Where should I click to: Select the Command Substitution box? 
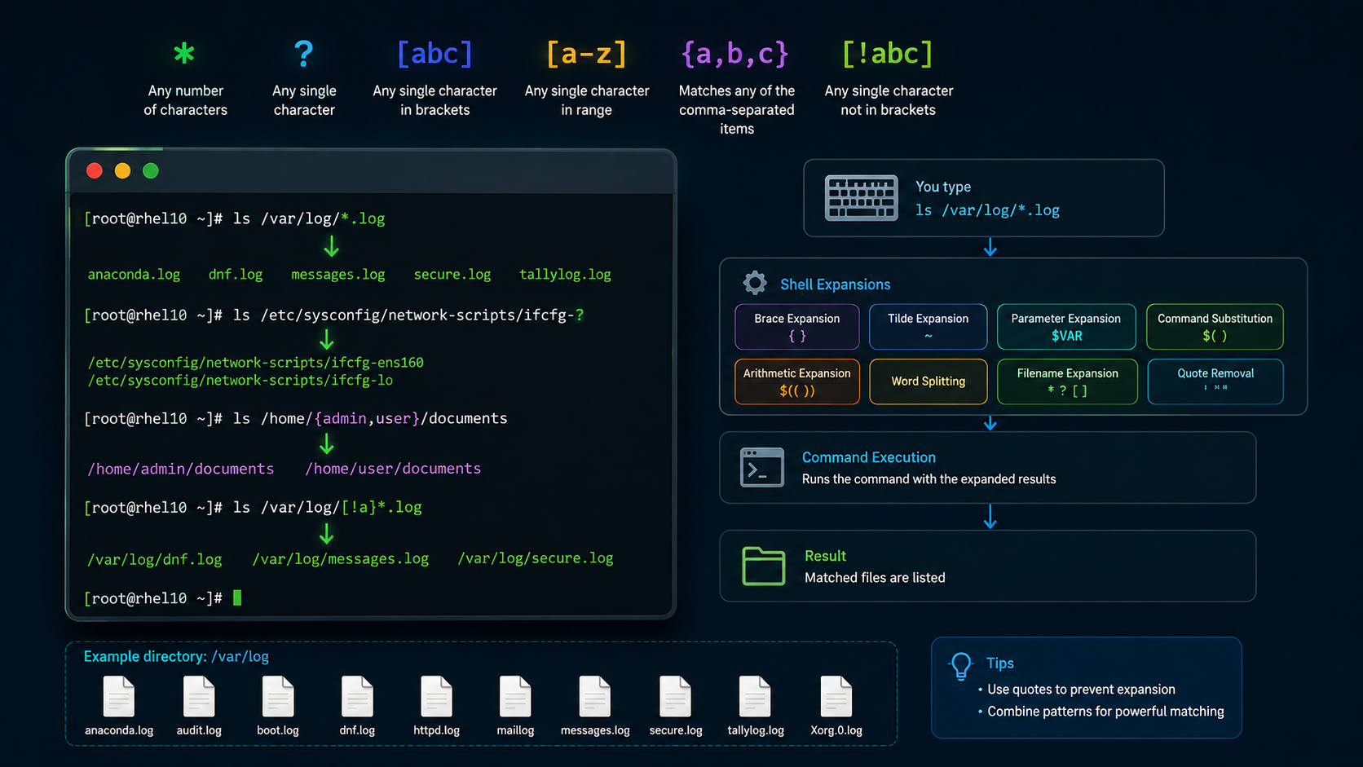pyautogui.click(x=1215, y=327)
